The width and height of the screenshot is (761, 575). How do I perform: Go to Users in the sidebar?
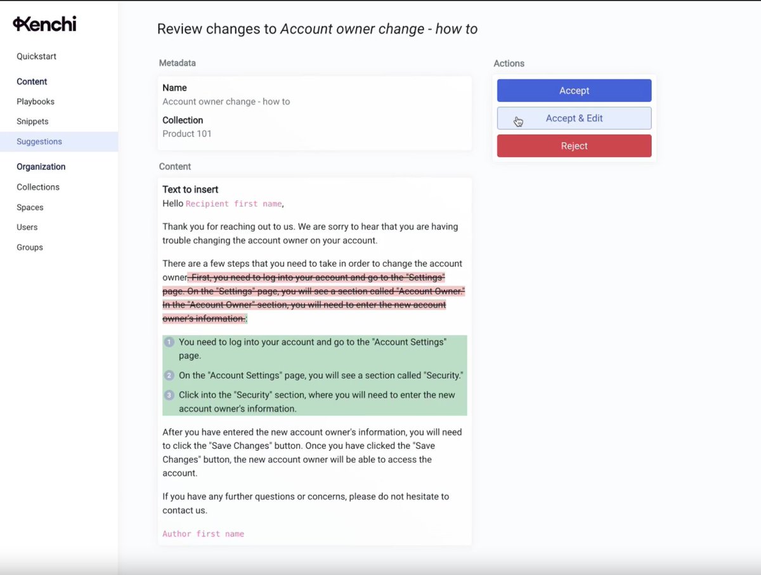pos(27,227)
